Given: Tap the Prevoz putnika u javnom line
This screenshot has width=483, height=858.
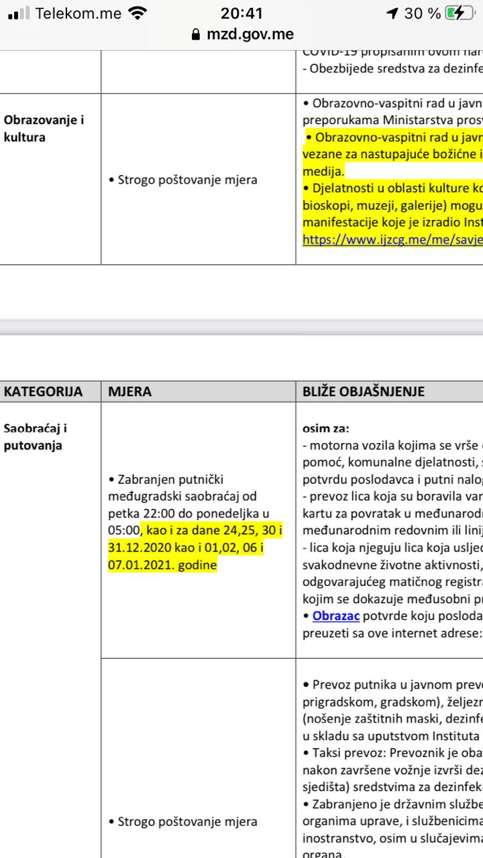Looking at the screenshot, I should 392,684.
